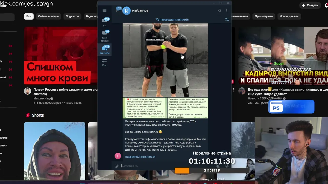Open emoji picker in message bar
The width and height of the screenshot is (328, 184).
pyautogui.click(x=218, y=166)
